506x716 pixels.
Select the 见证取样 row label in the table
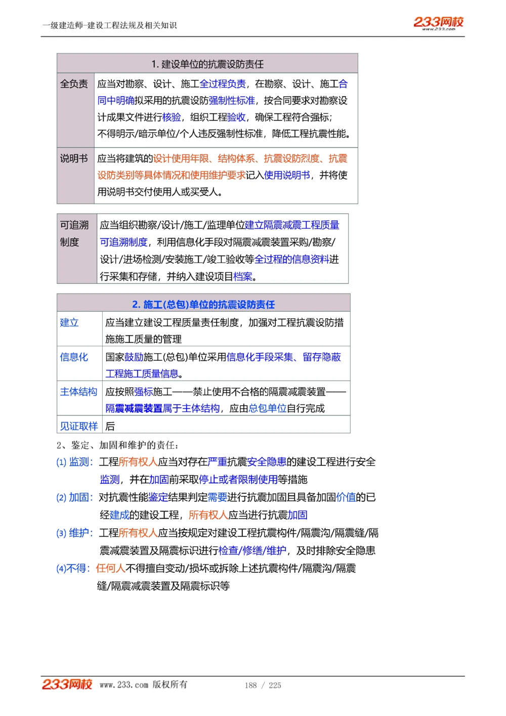(x=77, y=427)
